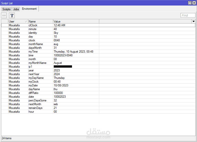Click the value 21
The width and height of the screenshot is (197, 142).
pyautogui.click(x=55, y=108)
